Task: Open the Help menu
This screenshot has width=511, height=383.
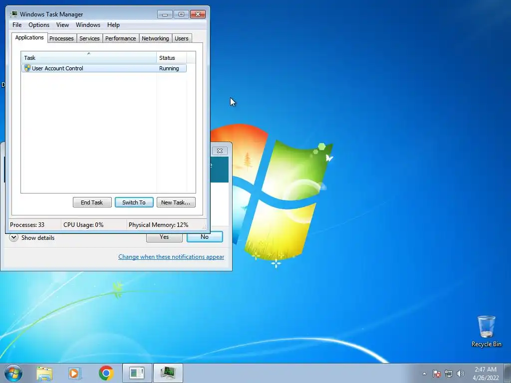Action: pyautogui.click(x=113, y=25)
